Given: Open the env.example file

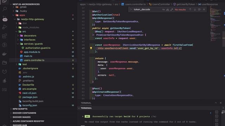Looking at the screenshot, I should [x=29, y=89].
